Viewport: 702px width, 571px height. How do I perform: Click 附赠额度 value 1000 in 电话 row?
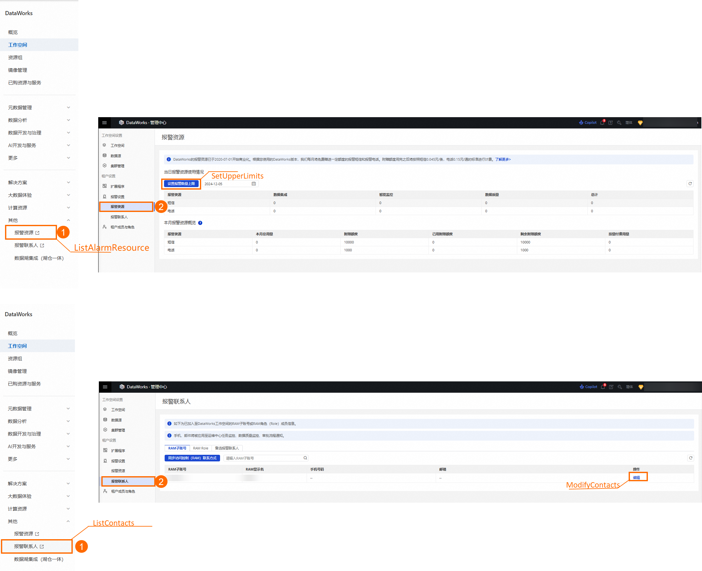click(x=348, y=250)
